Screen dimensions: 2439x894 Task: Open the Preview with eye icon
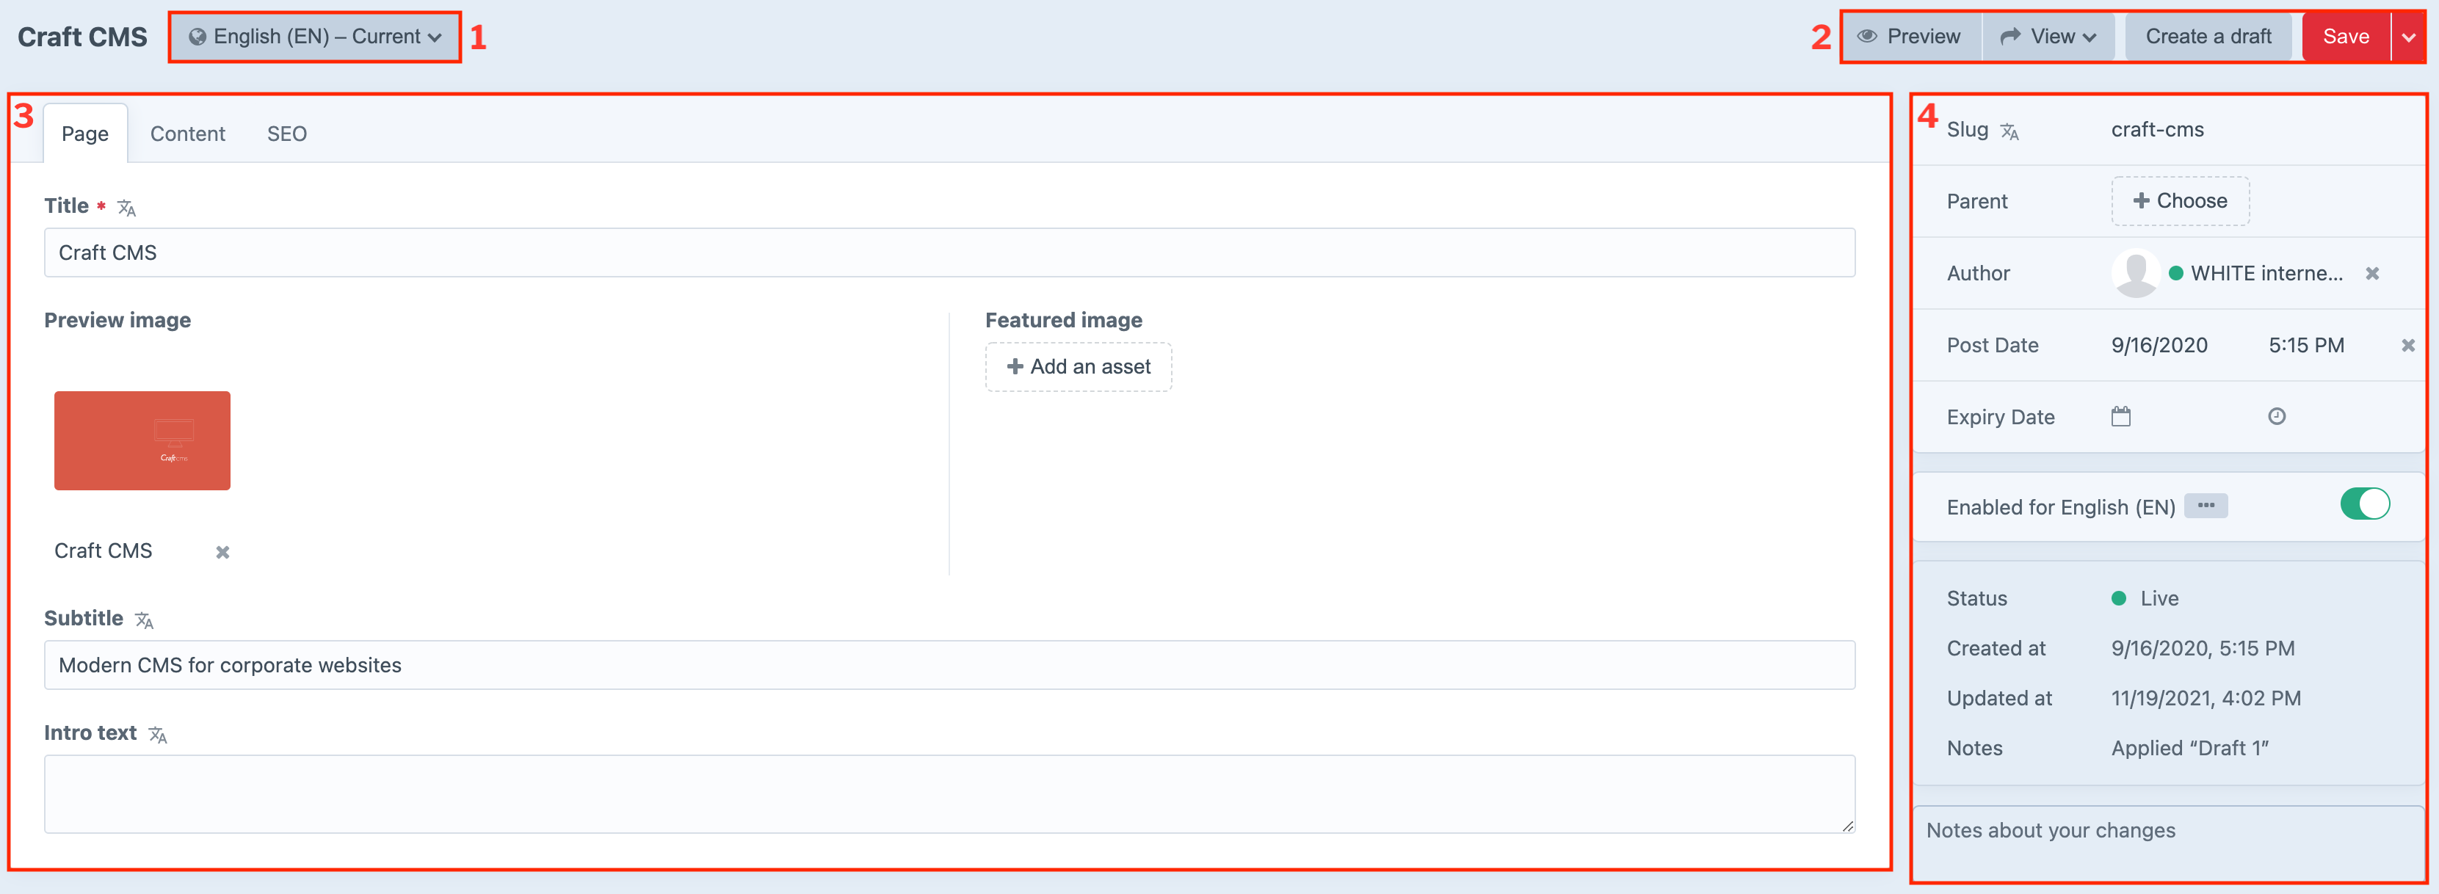click(x=1910, y=37)
